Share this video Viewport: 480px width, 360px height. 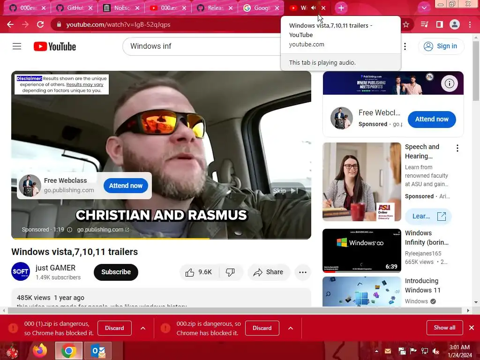pyautogui.click(x=269, y=272)
